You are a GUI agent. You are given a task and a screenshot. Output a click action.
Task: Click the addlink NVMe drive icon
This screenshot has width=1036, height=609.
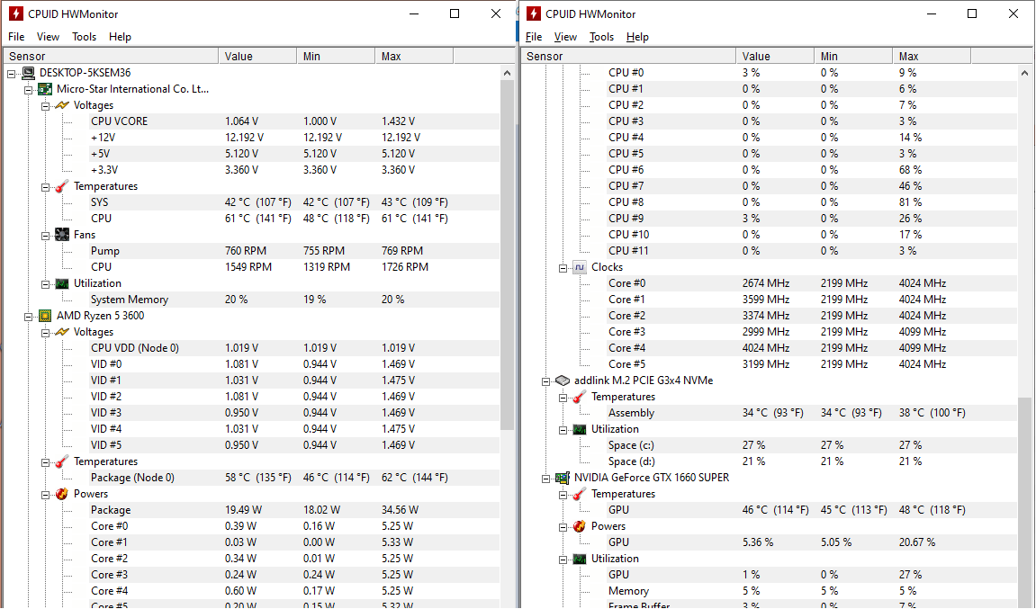563,381
